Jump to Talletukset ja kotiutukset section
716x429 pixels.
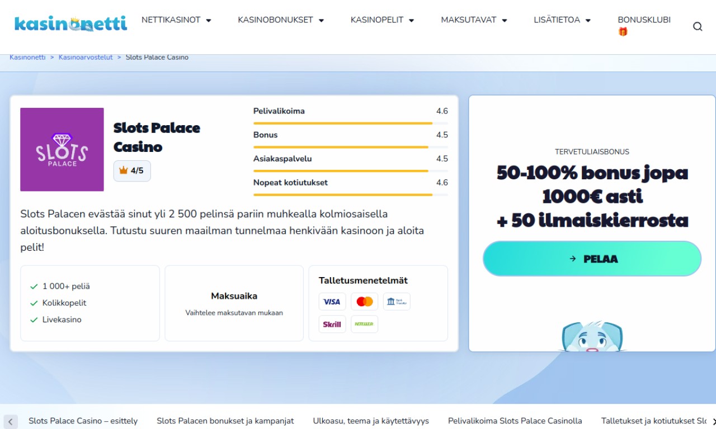pos(654,421)
